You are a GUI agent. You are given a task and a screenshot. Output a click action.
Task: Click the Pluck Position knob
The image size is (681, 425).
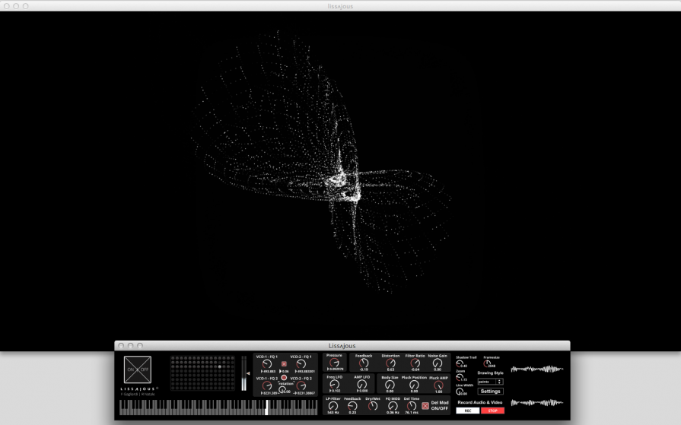[414, 385]
